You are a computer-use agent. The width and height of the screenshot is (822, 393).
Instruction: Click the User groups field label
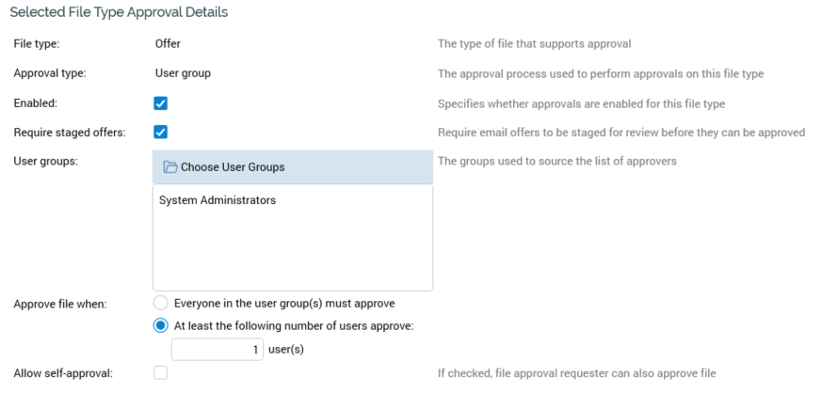[x=45, y=162]
